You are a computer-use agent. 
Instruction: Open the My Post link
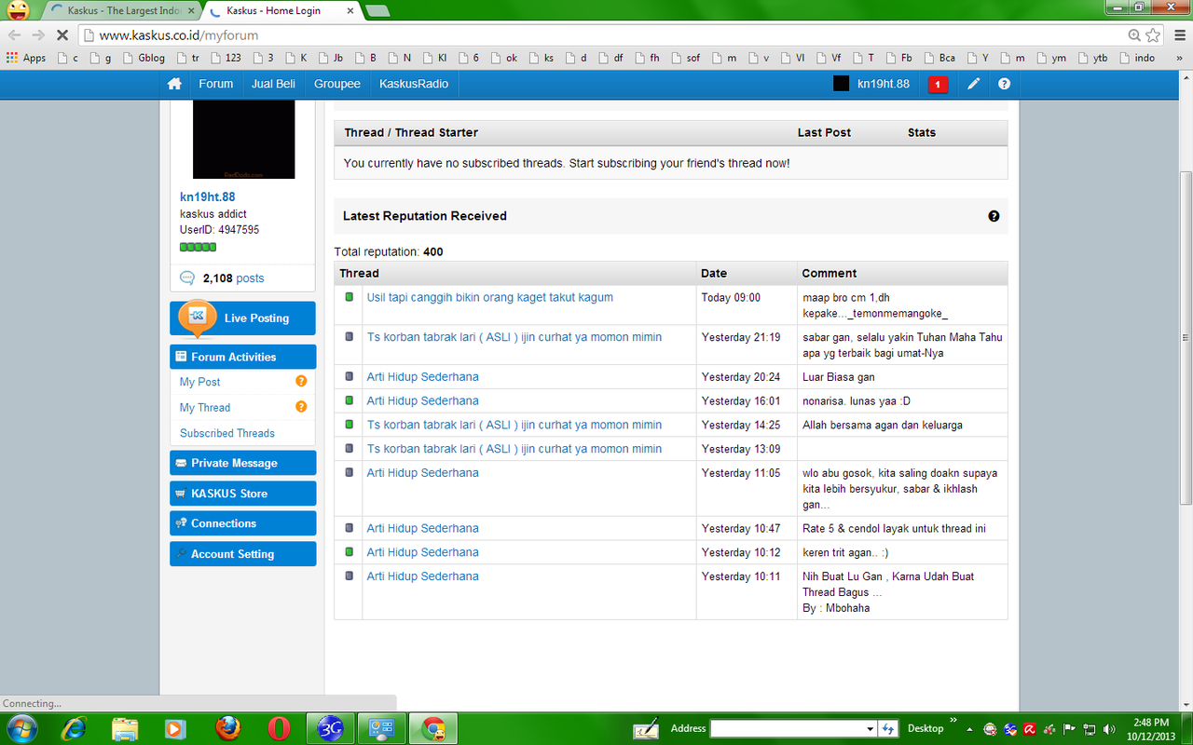(x=200, y=382)
